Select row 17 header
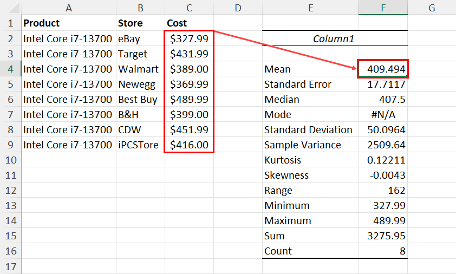456x274 pixels. [x=11, y=266]
